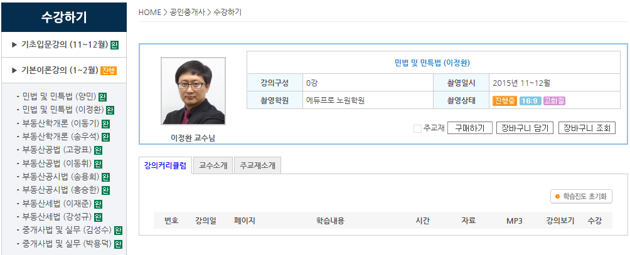Click the 수강하기 sidebar header
This screenshot has height=255, width=630.
tap(64, 18)
